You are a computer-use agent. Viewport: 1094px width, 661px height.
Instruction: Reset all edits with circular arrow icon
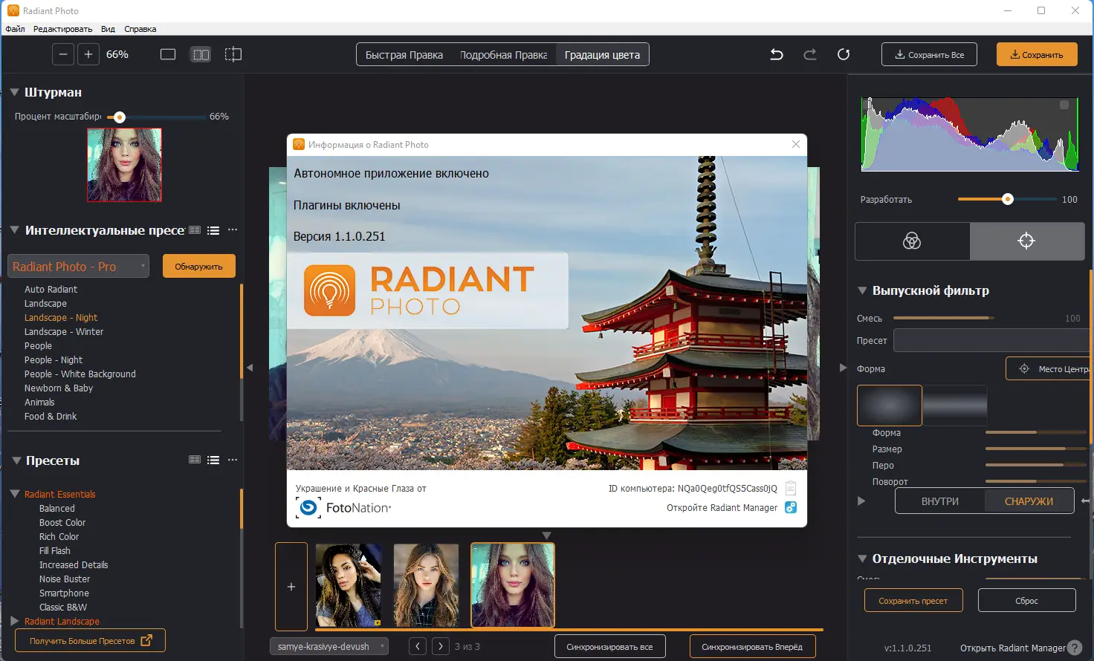(x=844, y=54)
